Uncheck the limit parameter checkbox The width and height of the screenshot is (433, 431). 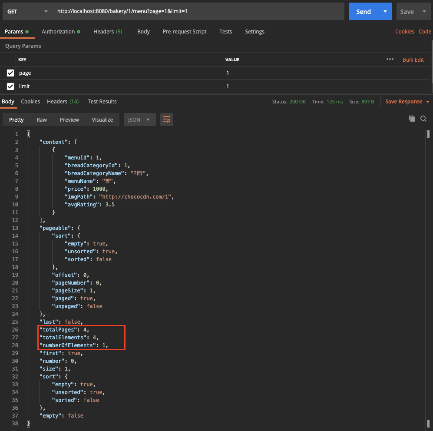coord(10,86)
